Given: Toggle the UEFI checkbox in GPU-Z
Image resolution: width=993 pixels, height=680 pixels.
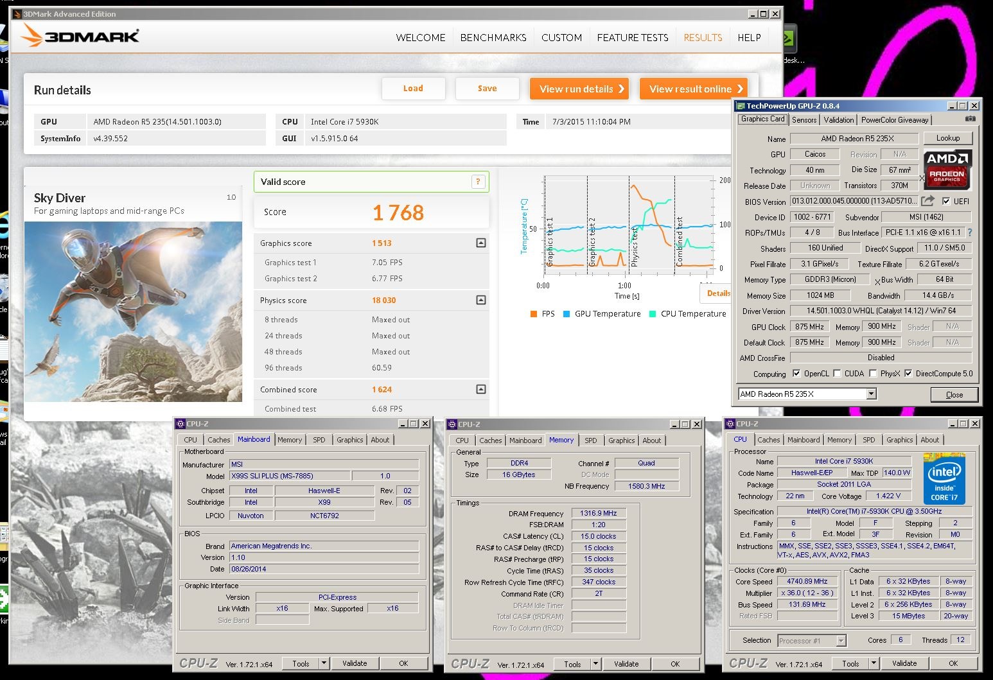Looking at the screenshot, I should (x=945, y=201).
